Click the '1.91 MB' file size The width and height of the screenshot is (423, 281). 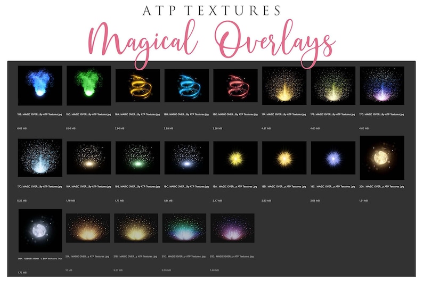pyautogui.click(x=363, y=201)
